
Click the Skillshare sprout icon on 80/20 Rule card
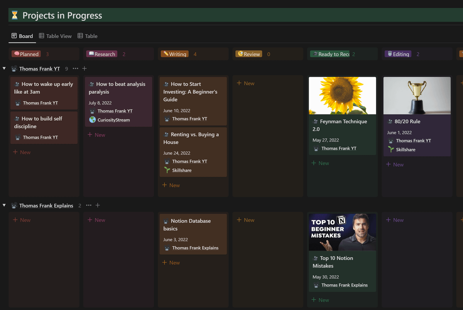coord(391,150)
